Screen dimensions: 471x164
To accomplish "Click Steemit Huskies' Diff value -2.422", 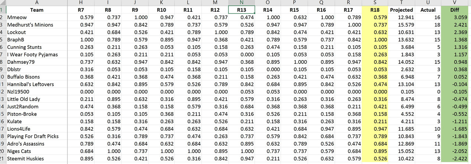I will pyautogui.click(x=454, y=159).
